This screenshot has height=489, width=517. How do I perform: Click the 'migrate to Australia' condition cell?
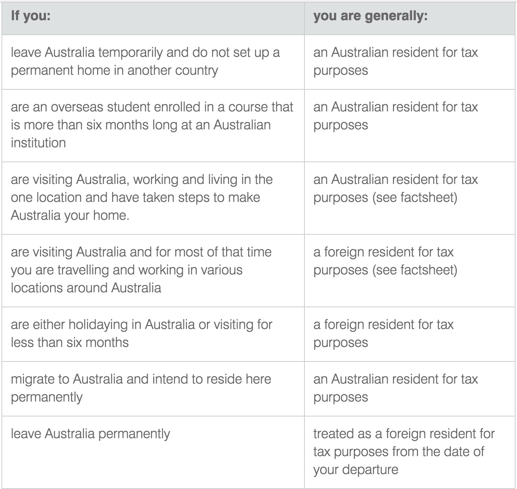153,389
